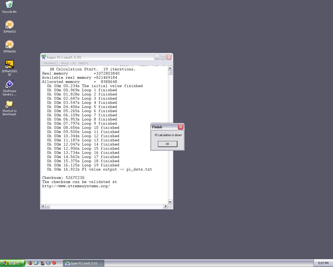The height and width of the screenshot is (267, 333).
Task: Select the Shortcut to Benchmark folder
Action: click(9, 108)
